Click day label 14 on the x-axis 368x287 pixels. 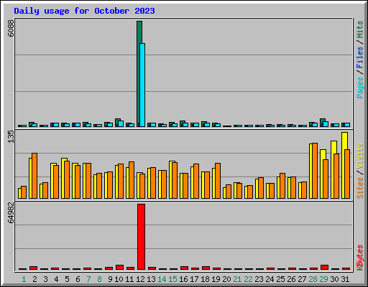162,279
